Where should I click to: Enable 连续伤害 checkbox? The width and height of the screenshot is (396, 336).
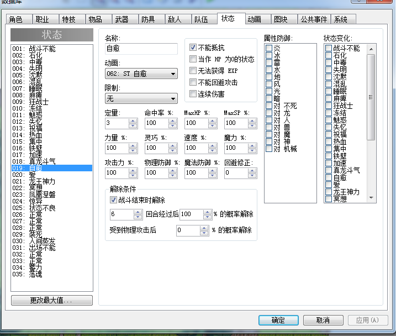click(x=193, y=94)
